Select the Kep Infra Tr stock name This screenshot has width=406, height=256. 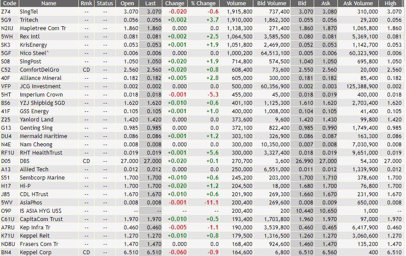pos(35,227)
